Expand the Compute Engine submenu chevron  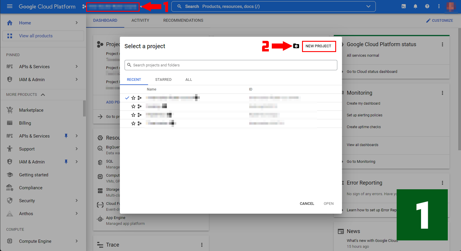coord(77,241)
